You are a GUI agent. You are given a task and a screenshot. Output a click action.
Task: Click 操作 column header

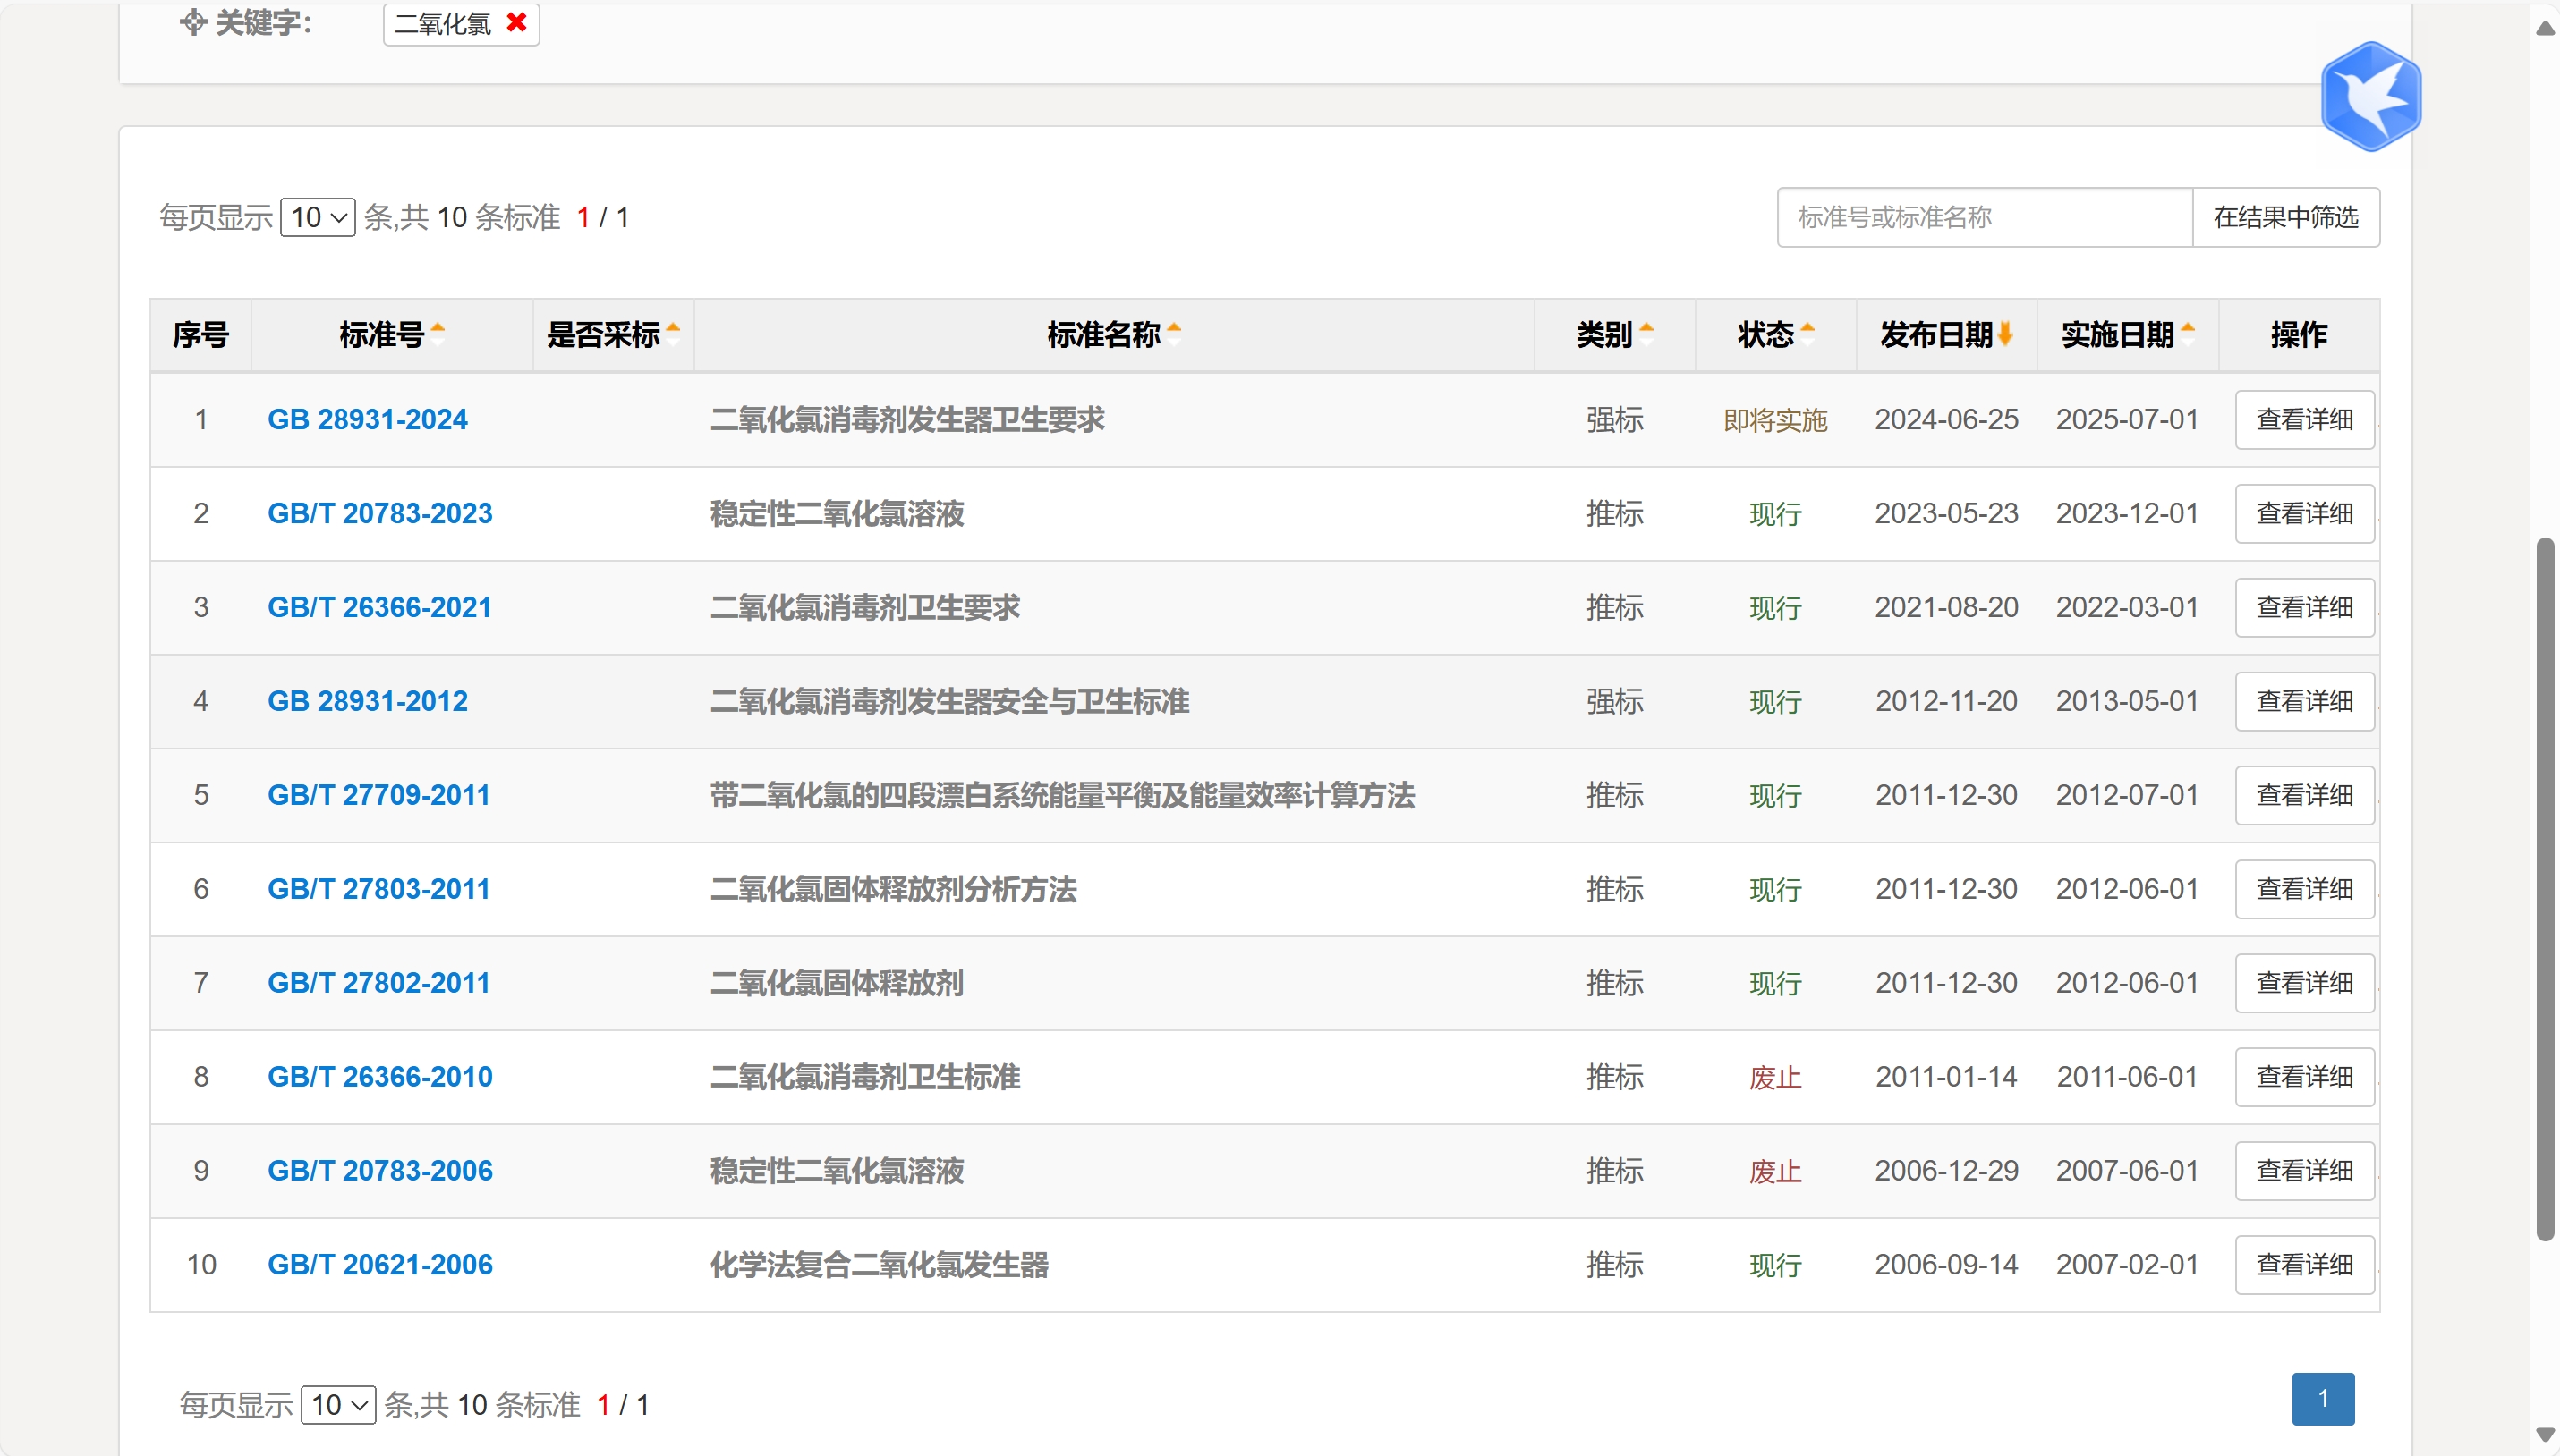tap(2298, 334)
